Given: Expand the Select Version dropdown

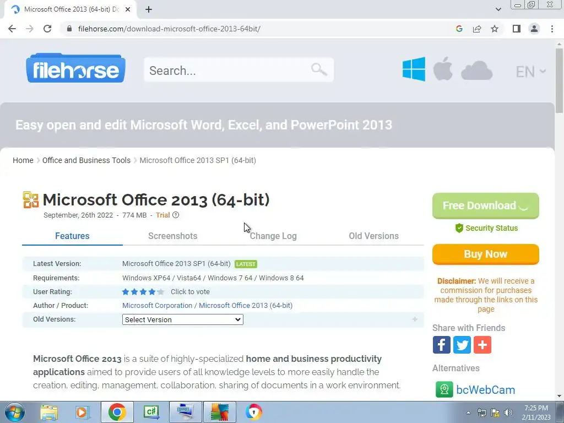Looking at the screenshot, I should tap(183, 319).
